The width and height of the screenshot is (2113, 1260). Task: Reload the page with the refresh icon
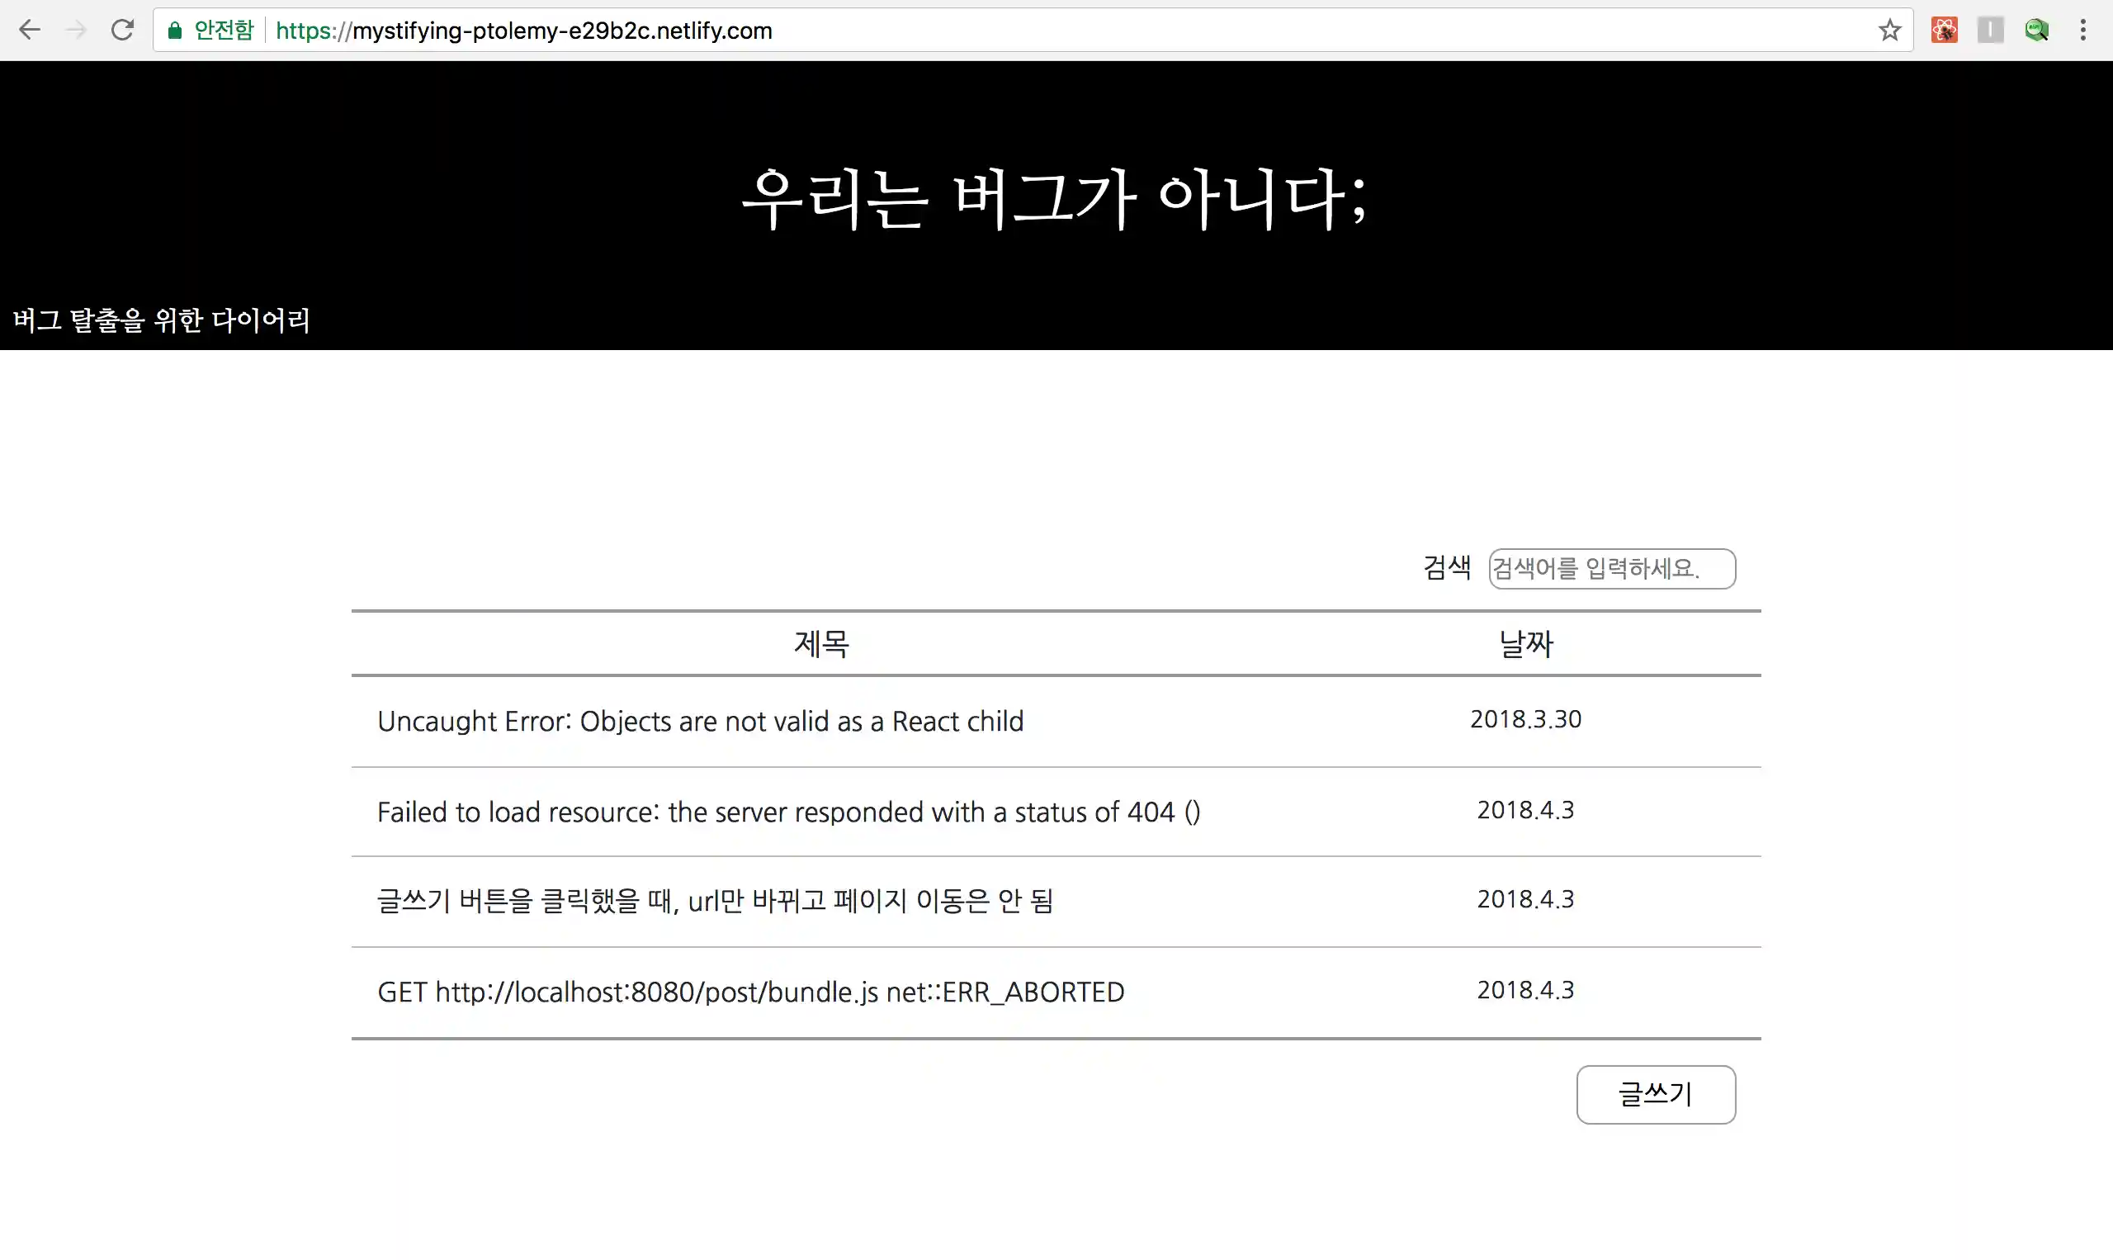tap(122, 30)
